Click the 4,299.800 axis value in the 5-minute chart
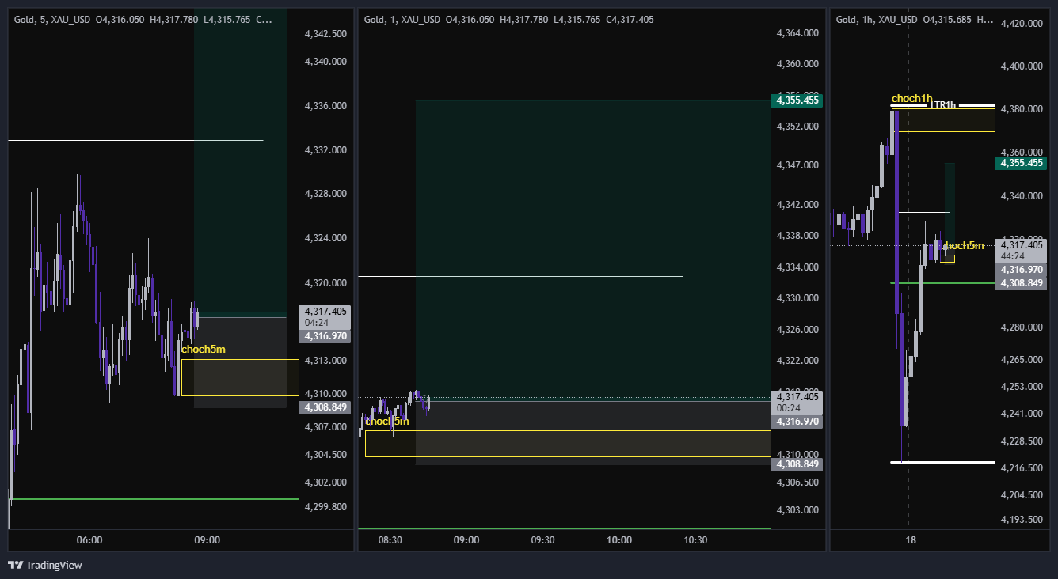The image size is (1058, 579). coord(325,506)
